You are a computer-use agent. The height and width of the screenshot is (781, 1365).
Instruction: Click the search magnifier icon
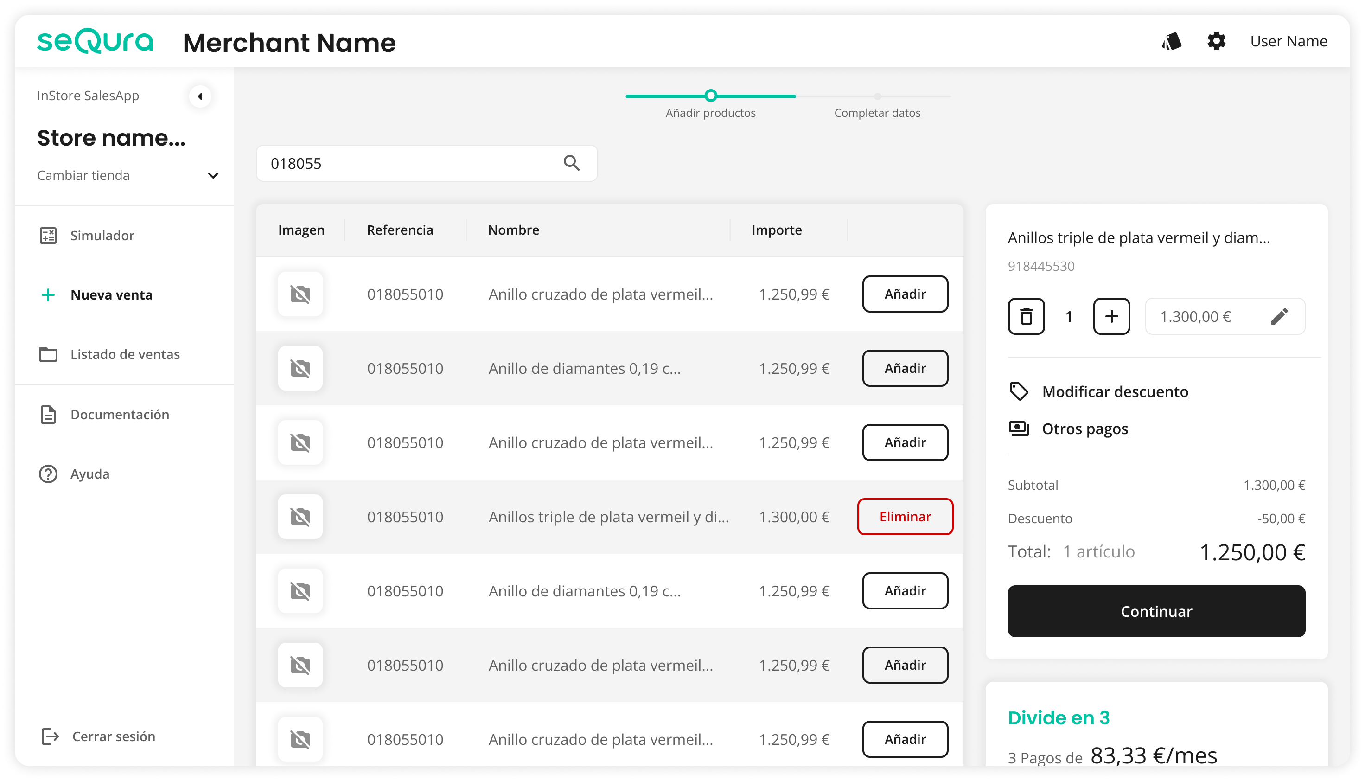pos(572,163)
